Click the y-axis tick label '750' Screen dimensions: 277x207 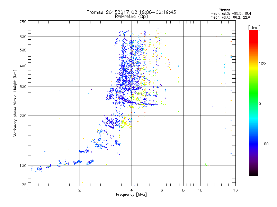pos(23,22)
